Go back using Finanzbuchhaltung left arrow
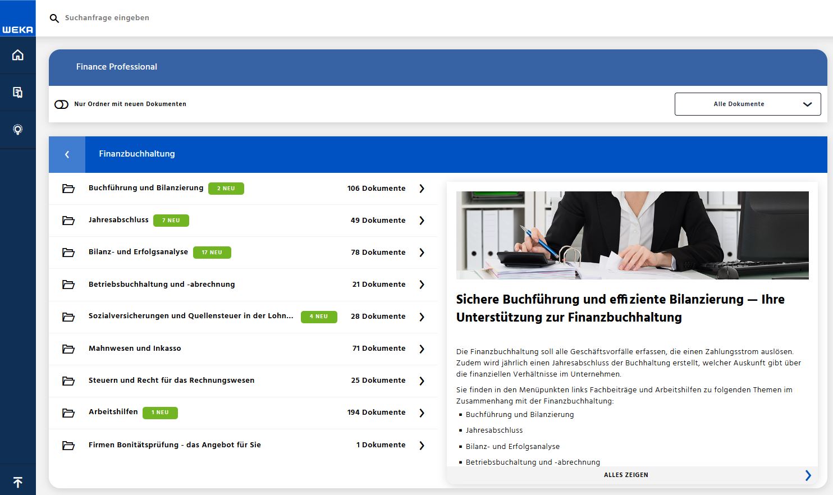 67,154
